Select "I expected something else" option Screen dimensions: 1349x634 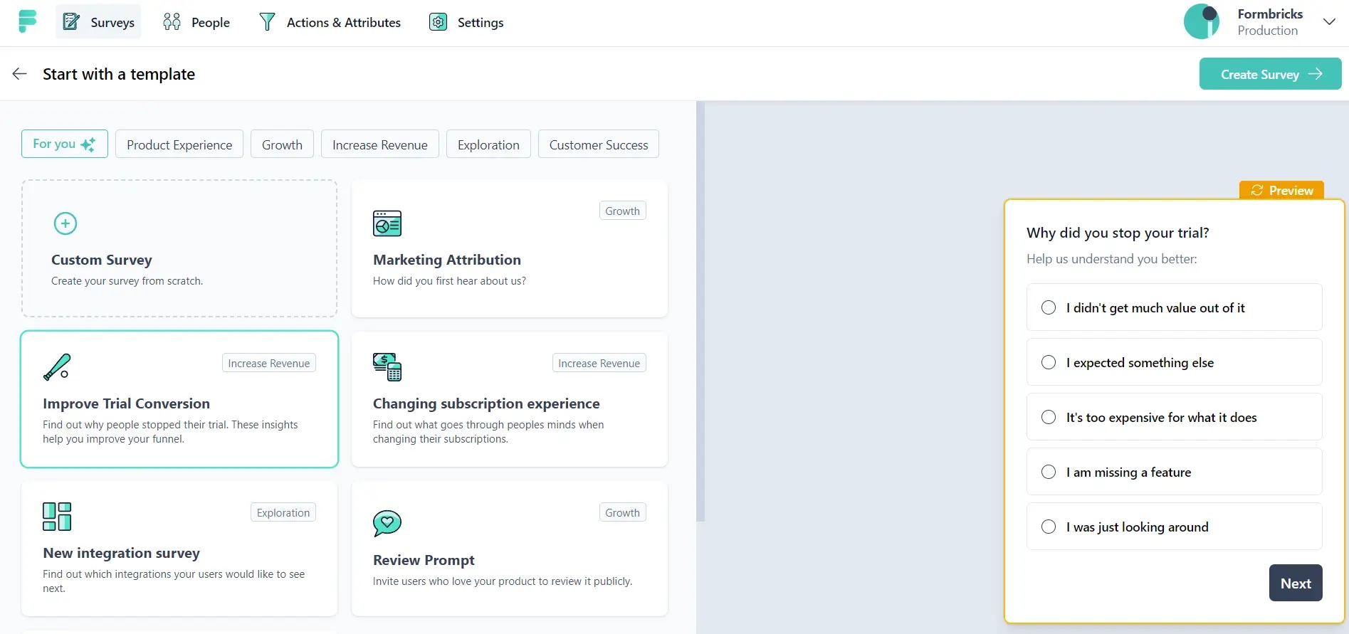click(1174, 362)
